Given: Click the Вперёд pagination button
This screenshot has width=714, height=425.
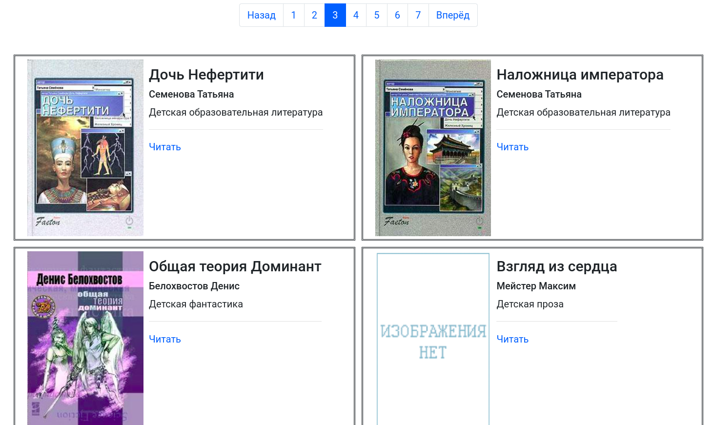Looking at the screenshot, I should point(452,15).
